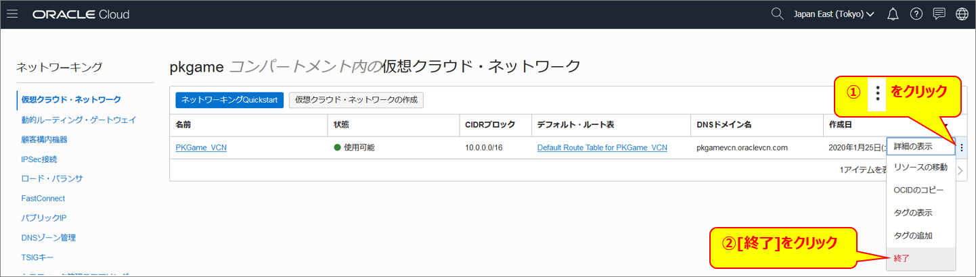The width and height of the screenshot is (976, 277).
Task: Choose タグの追加 from the context menu
Action: [920, 236]
